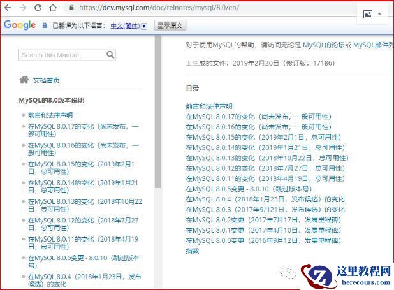This screenshot has width=394, height=290.
Task: Open contents entry MySQL 8.0.14 (2019年1月21日)
Action: pos(265,147)
